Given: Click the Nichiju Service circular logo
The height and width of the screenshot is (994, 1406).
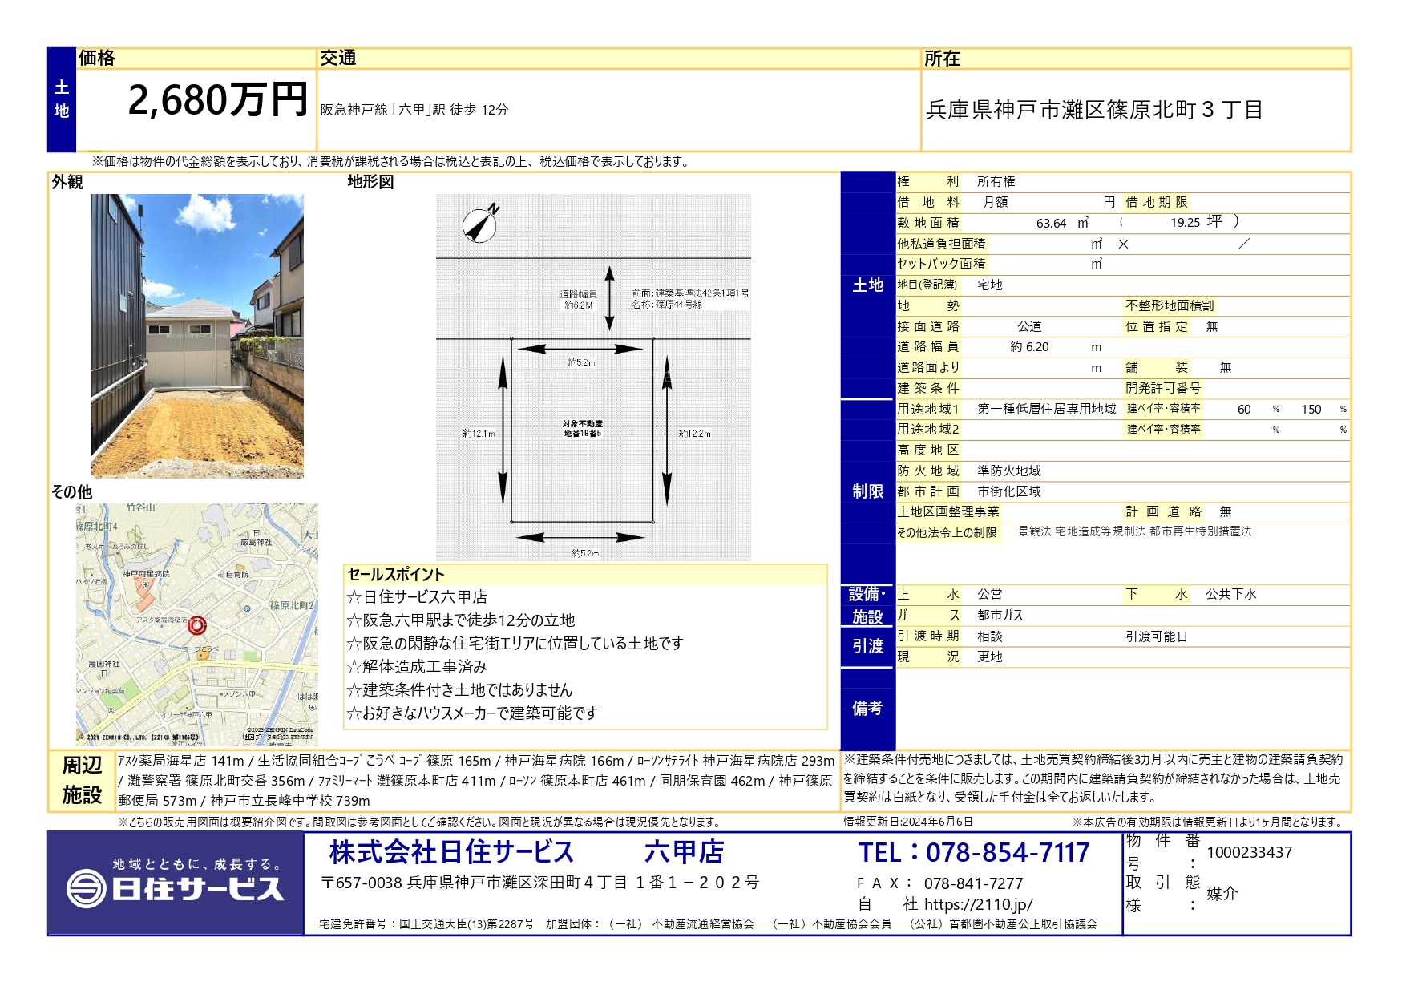Looking at the screenshot, I should tap(86, 889).
